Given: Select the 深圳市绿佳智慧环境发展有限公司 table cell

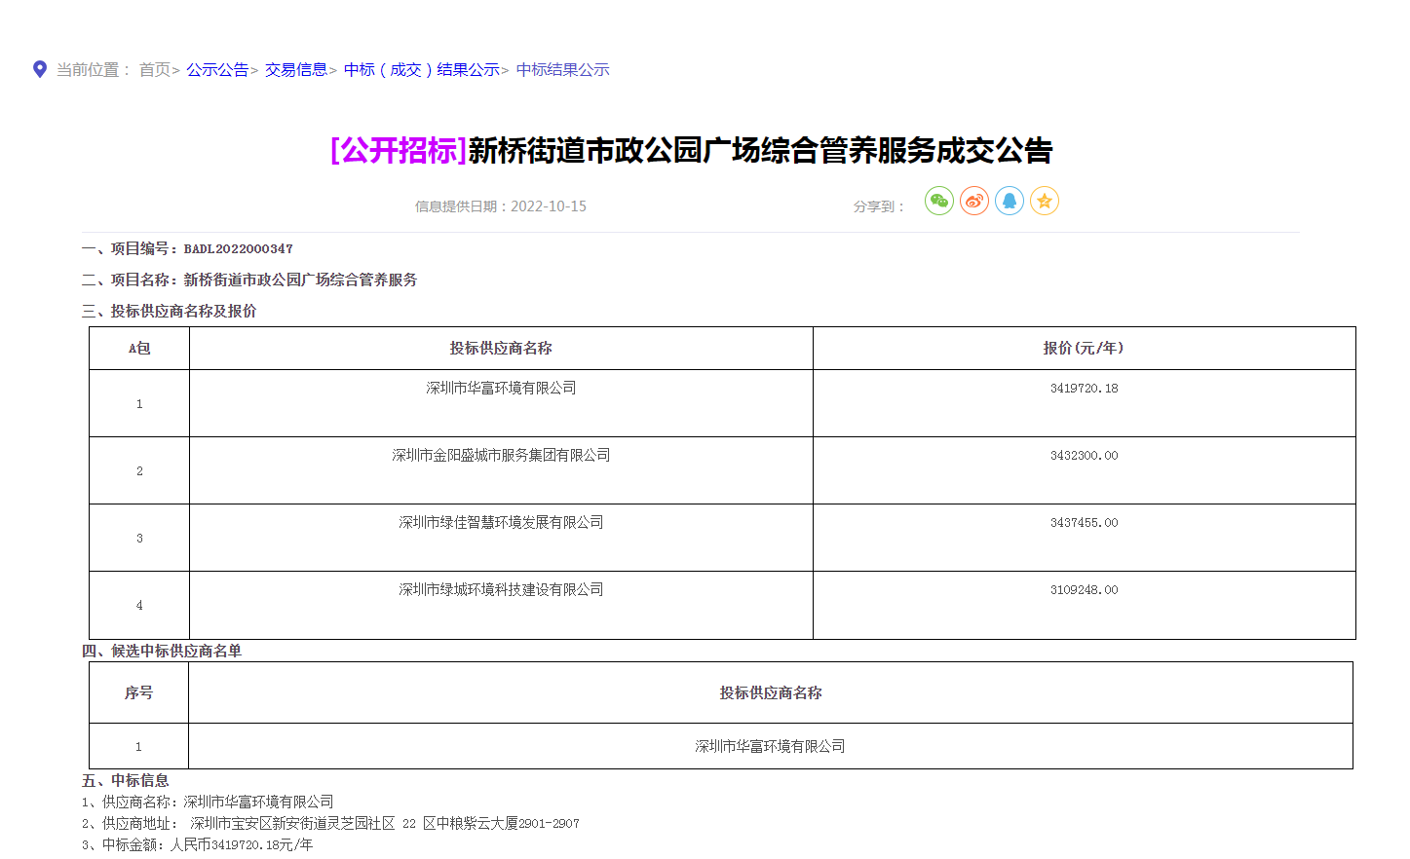Looking at the screenshot, I should point(501,523).
